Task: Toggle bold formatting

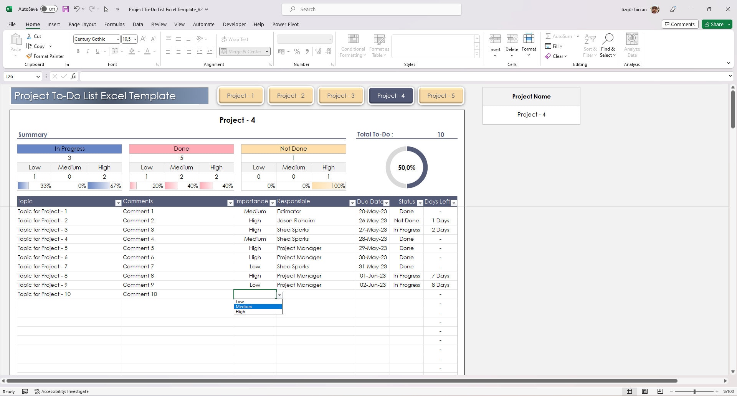Action: [x=78, y=51]
